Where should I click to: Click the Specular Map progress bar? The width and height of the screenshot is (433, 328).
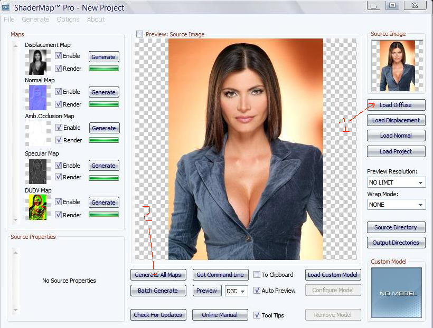(104, 178)
